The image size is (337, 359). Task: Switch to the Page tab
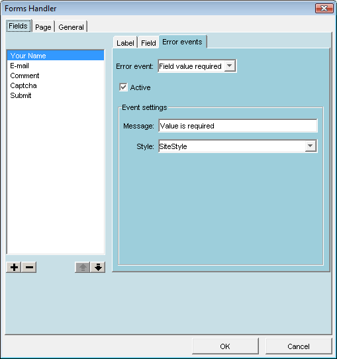(43, 27)
